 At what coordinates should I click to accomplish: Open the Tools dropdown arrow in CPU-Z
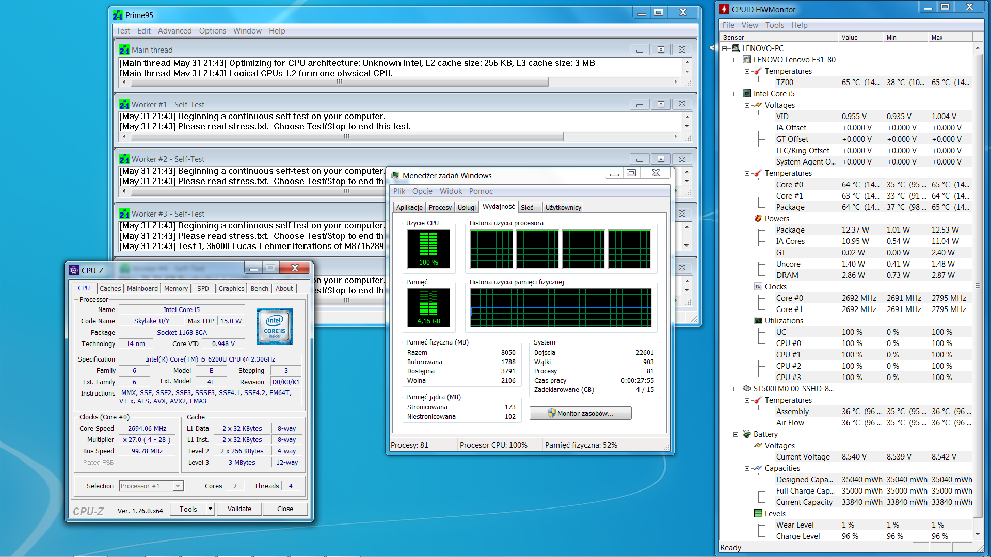[210, 509]
